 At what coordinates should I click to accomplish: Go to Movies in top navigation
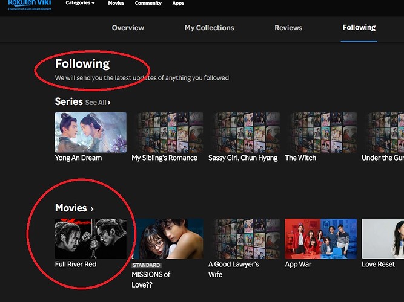click(116, 4)
